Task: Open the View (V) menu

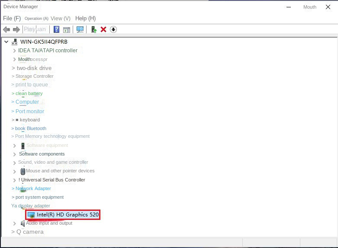Action: click(x=61, y=19)
